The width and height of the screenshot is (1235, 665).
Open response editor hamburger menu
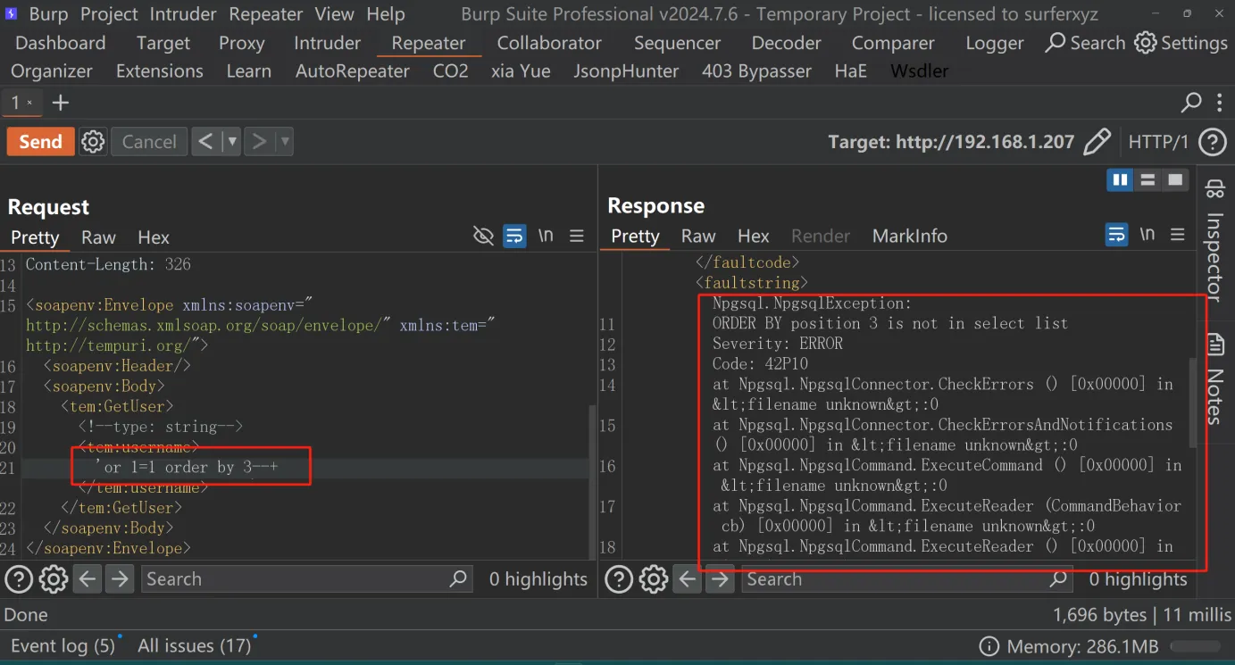pos(1178,235)
